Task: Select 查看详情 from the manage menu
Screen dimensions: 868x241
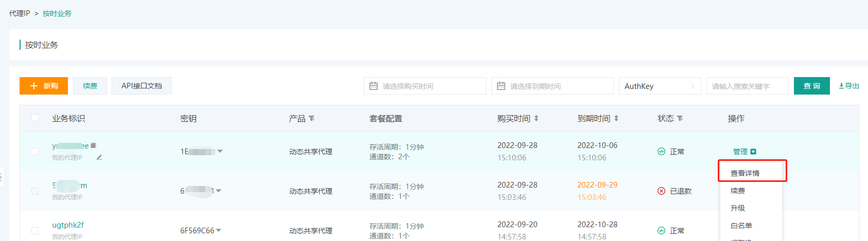Action: pos(745,173)
